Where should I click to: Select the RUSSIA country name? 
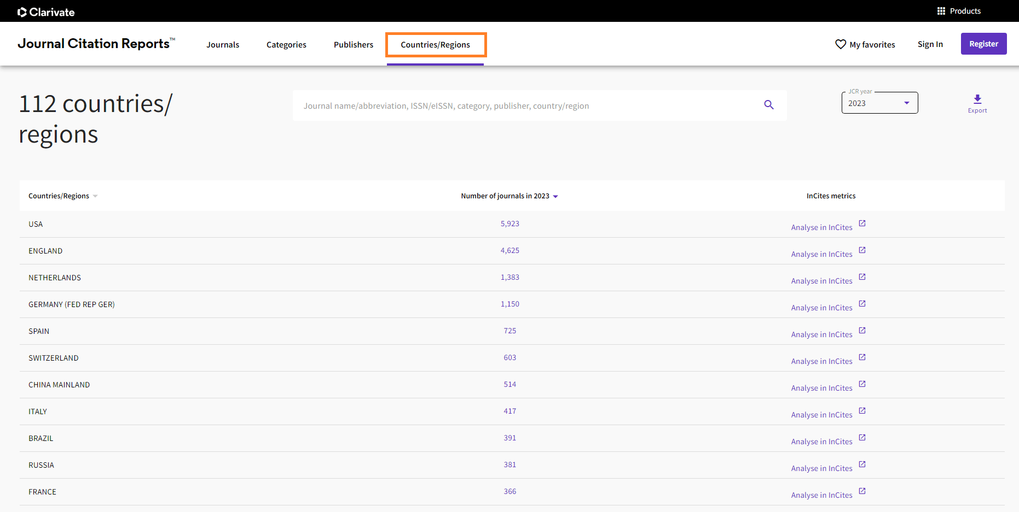pyautogui.click(x=41, y=465)
